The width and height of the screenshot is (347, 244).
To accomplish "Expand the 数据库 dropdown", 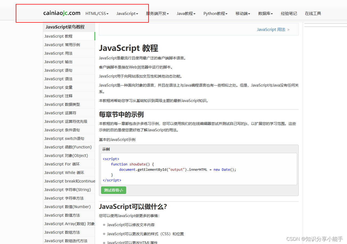I will pos(265,13).
